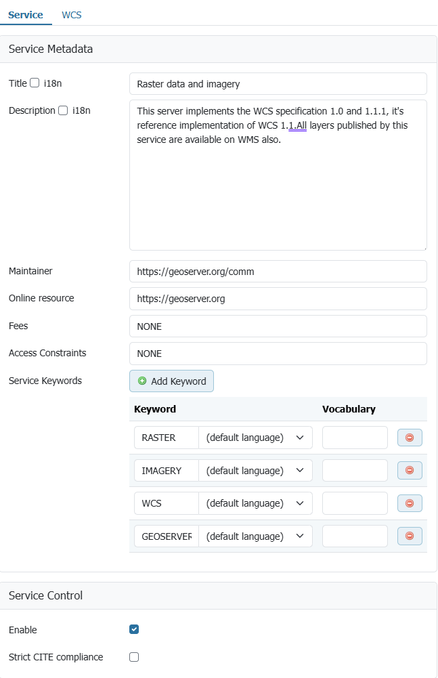Click the green plus Add Keyword icon
This screenshot has height=678, width=438.
[142, 381]
